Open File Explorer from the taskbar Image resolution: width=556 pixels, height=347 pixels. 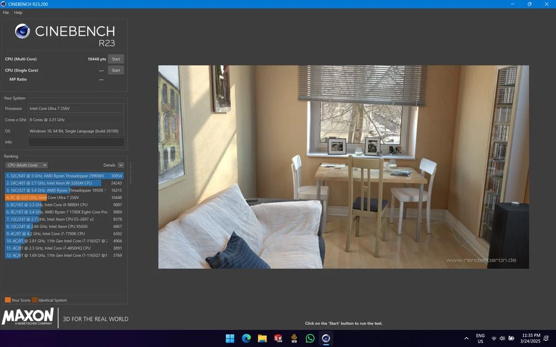click(x=262, y=339)
